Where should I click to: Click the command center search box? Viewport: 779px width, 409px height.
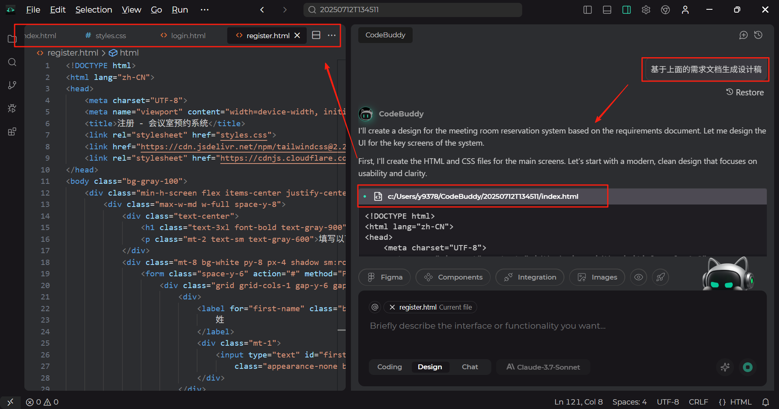413,10
